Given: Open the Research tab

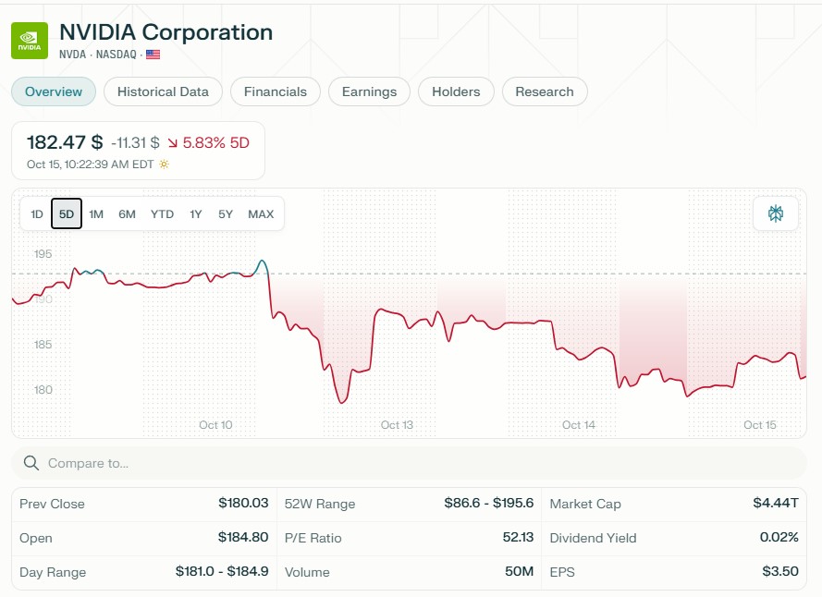Looking at the screenshot, I should click(x=545, y=91).
